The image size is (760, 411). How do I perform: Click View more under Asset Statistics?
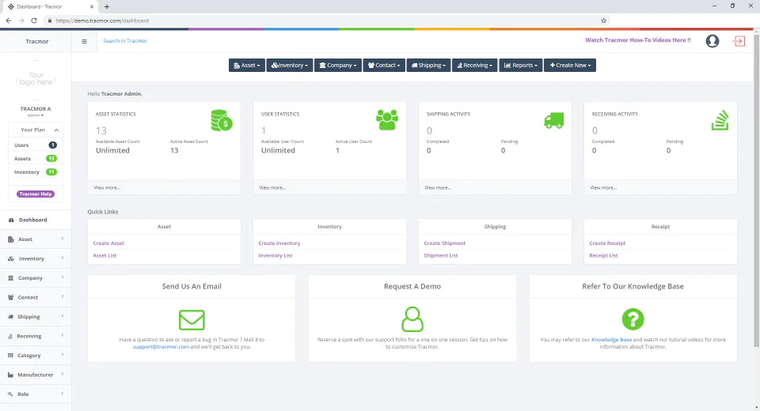point(107,188)
